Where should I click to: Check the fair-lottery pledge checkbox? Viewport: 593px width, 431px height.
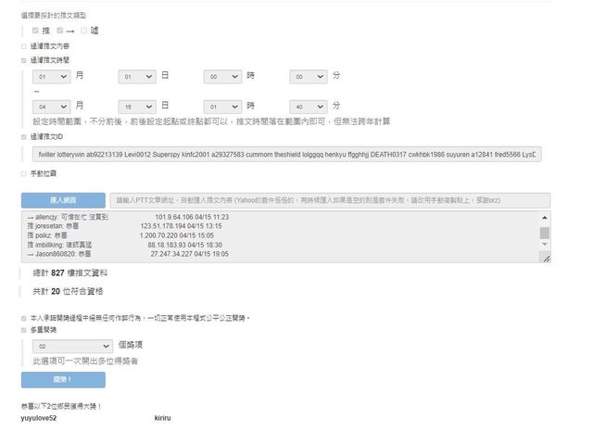pyautogui.click(x=24, y=318)
